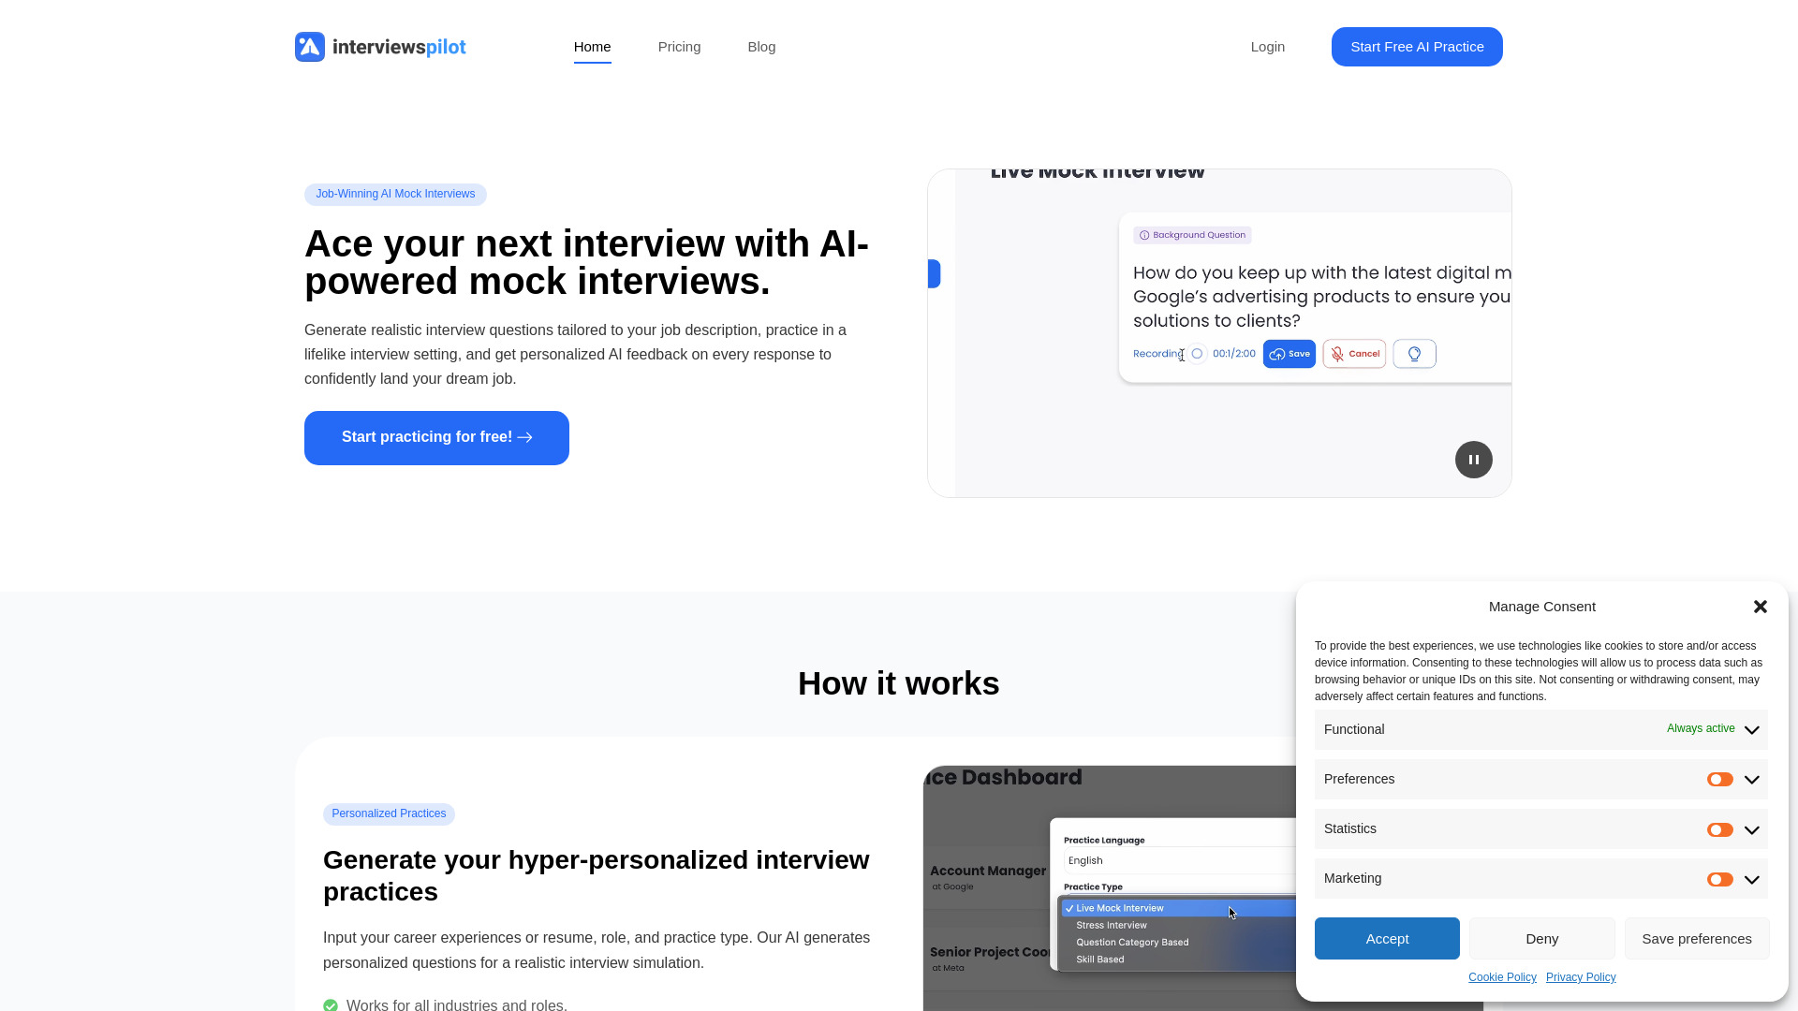This screenshot has height=1011, width=1798.
Task: Click the Pricing navigation tab
Action: click(x=678, y=46)
